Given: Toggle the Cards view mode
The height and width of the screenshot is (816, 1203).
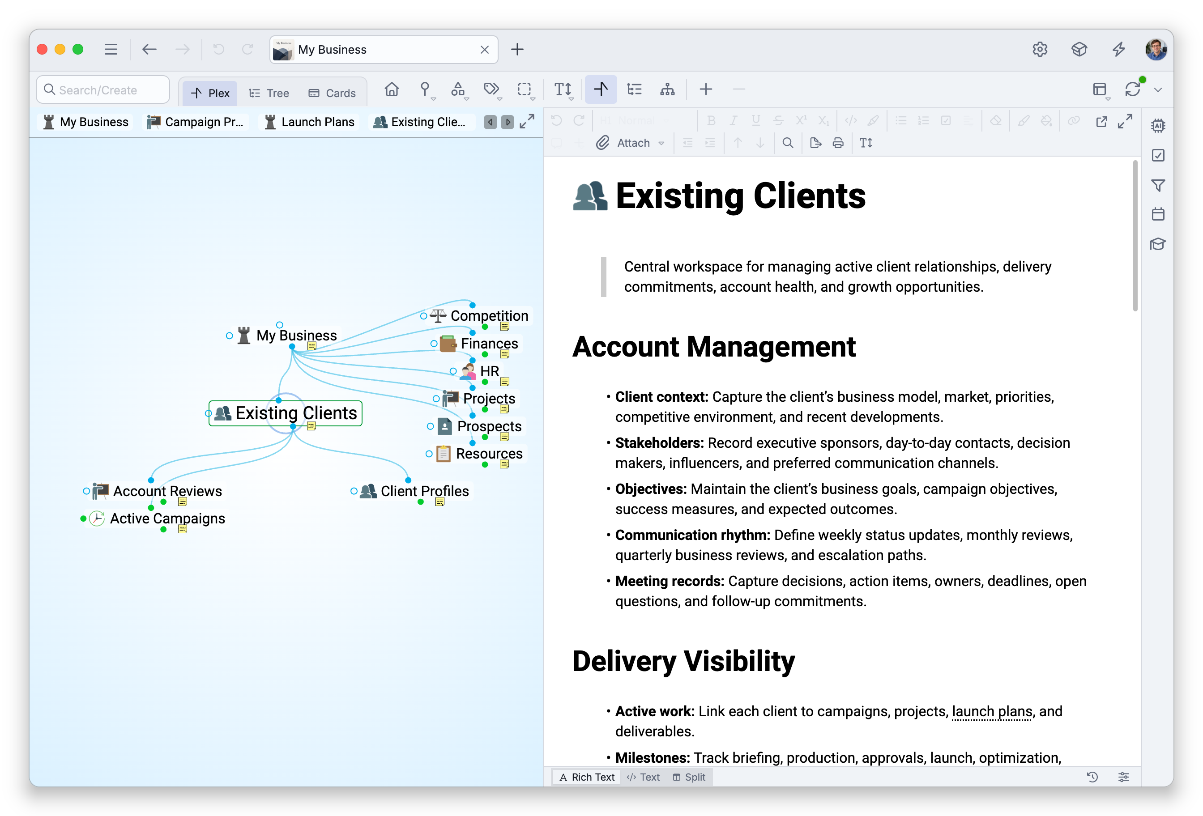Looking at the screenshot, I should click(333, 93).
